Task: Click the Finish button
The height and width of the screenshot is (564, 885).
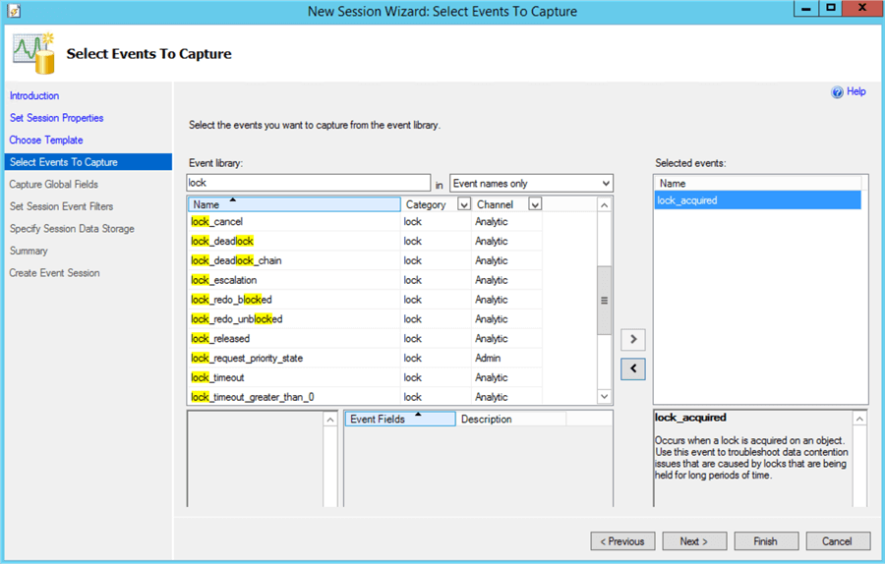Action: pyautogui.click(x=766, y=540)
